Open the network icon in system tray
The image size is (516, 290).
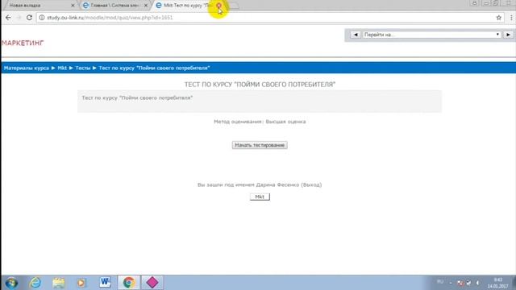[468, 283]
